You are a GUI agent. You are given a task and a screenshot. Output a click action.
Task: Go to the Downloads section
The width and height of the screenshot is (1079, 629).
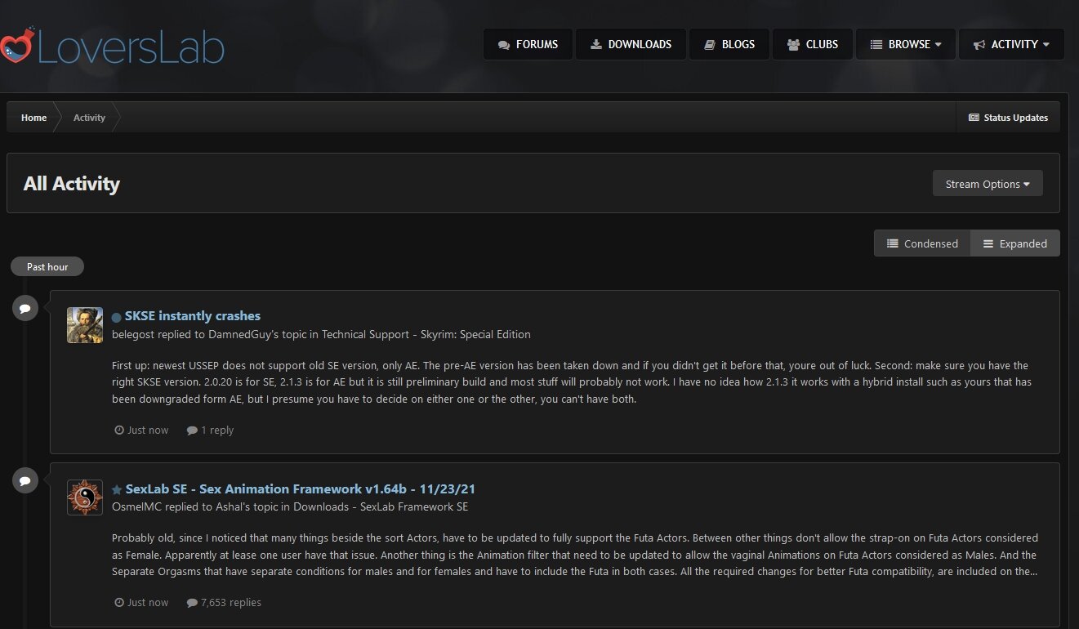(x=631, y=44)
